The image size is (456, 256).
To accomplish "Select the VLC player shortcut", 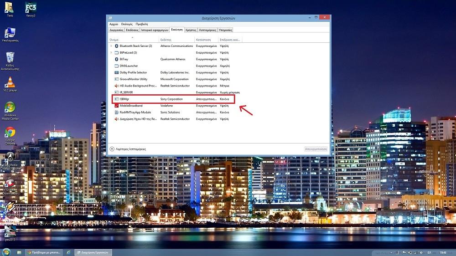I will 10,85.
